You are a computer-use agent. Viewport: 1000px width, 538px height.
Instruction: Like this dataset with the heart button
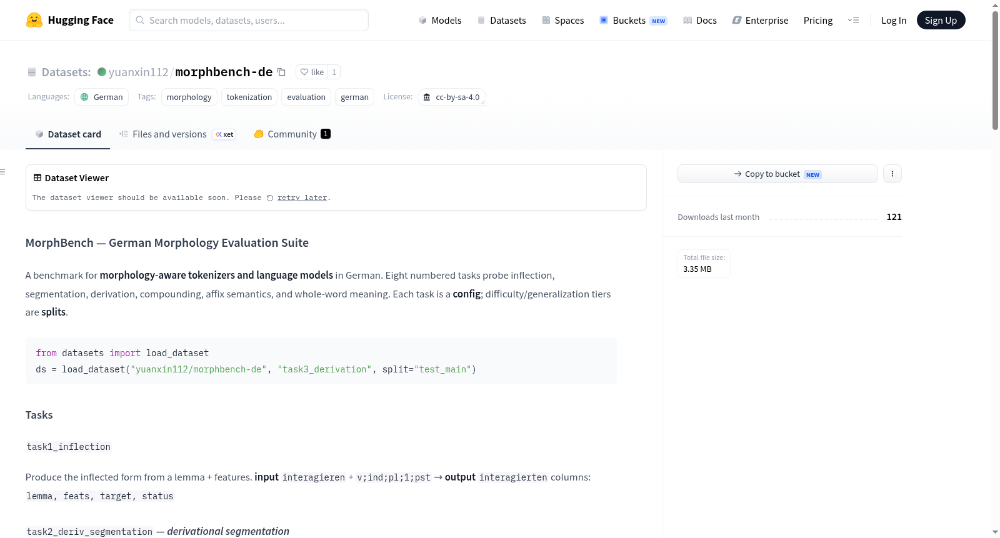pyautogui.click(x=312, y=72)
